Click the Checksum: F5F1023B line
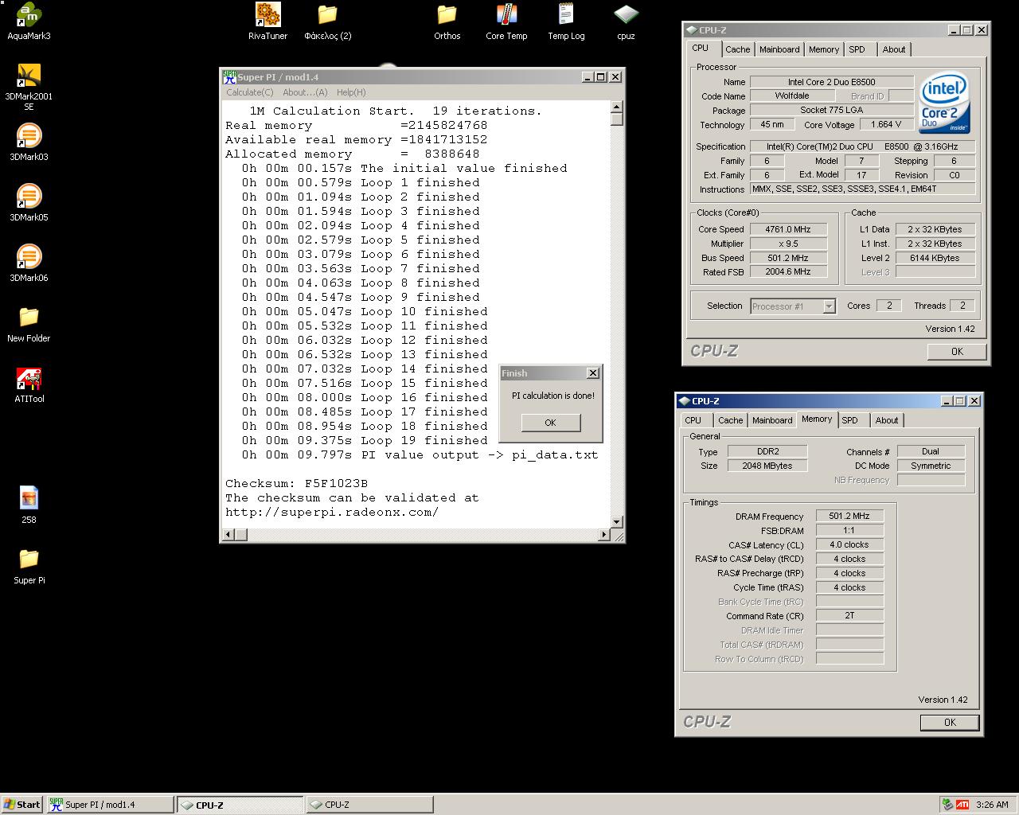The width and height of the screenshot is (1019, 815). tap(297, 483)
